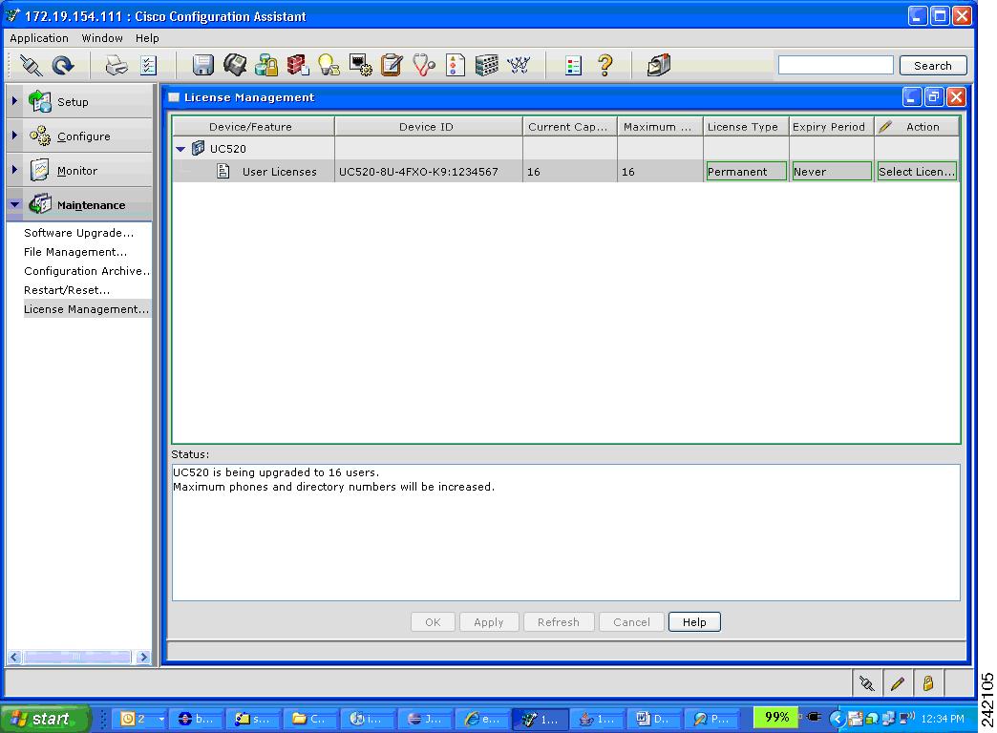Click the 99% battery indicator in taskbar
The height and width of the screenshot is (733, 997).
pos(775,717)
